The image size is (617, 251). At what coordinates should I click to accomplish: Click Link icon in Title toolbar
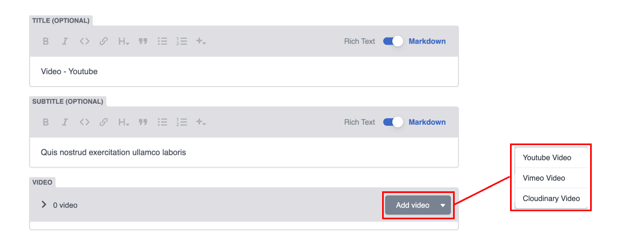click(x=104, y=41)
